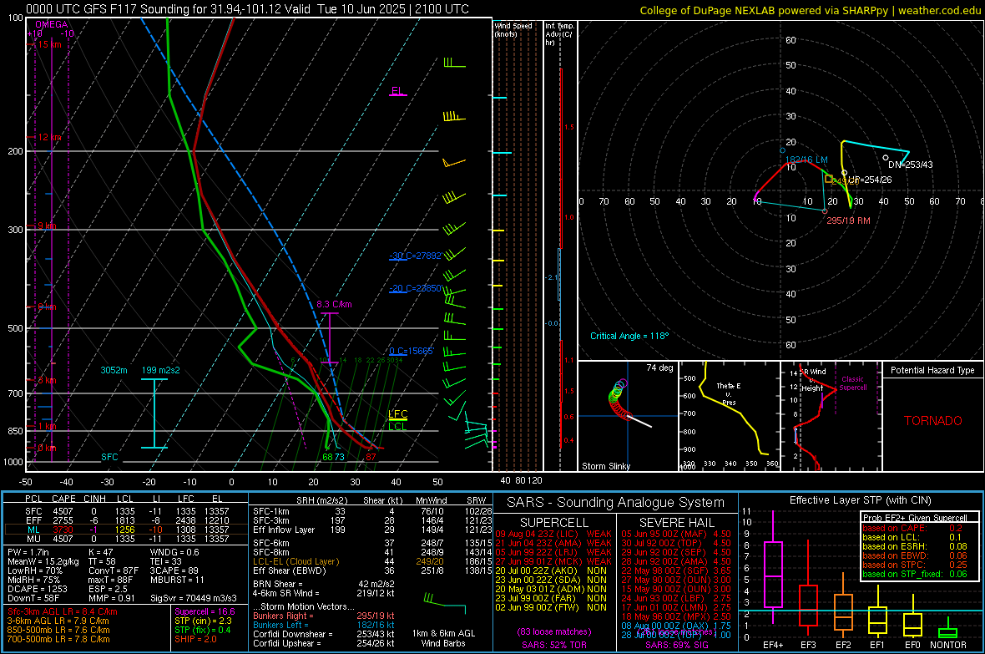Click the magenta EL marker label

(x=397, y=90)
